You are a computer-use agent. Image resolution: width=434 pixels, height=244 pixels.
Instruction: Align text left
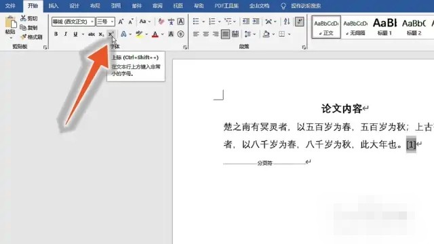click(x=196, y=34)
